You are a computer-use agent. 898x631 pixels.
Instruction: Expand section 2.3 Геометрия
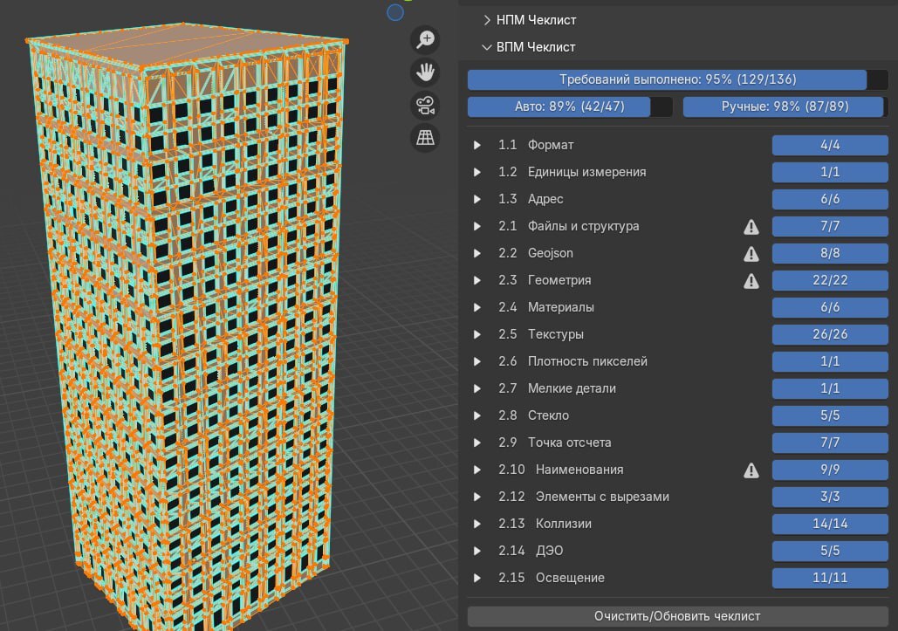pyautogui.click(x=477, y=280)
